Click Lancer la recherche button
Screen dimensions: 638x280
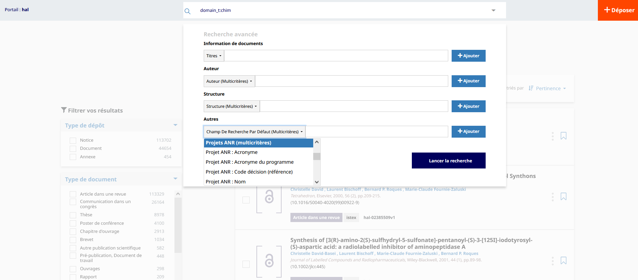click(449, 161)
